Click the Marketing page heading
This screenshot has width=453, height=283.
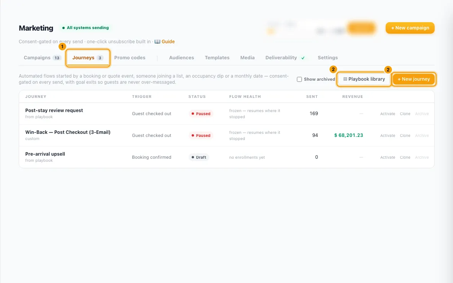click(x=36, y=28)
